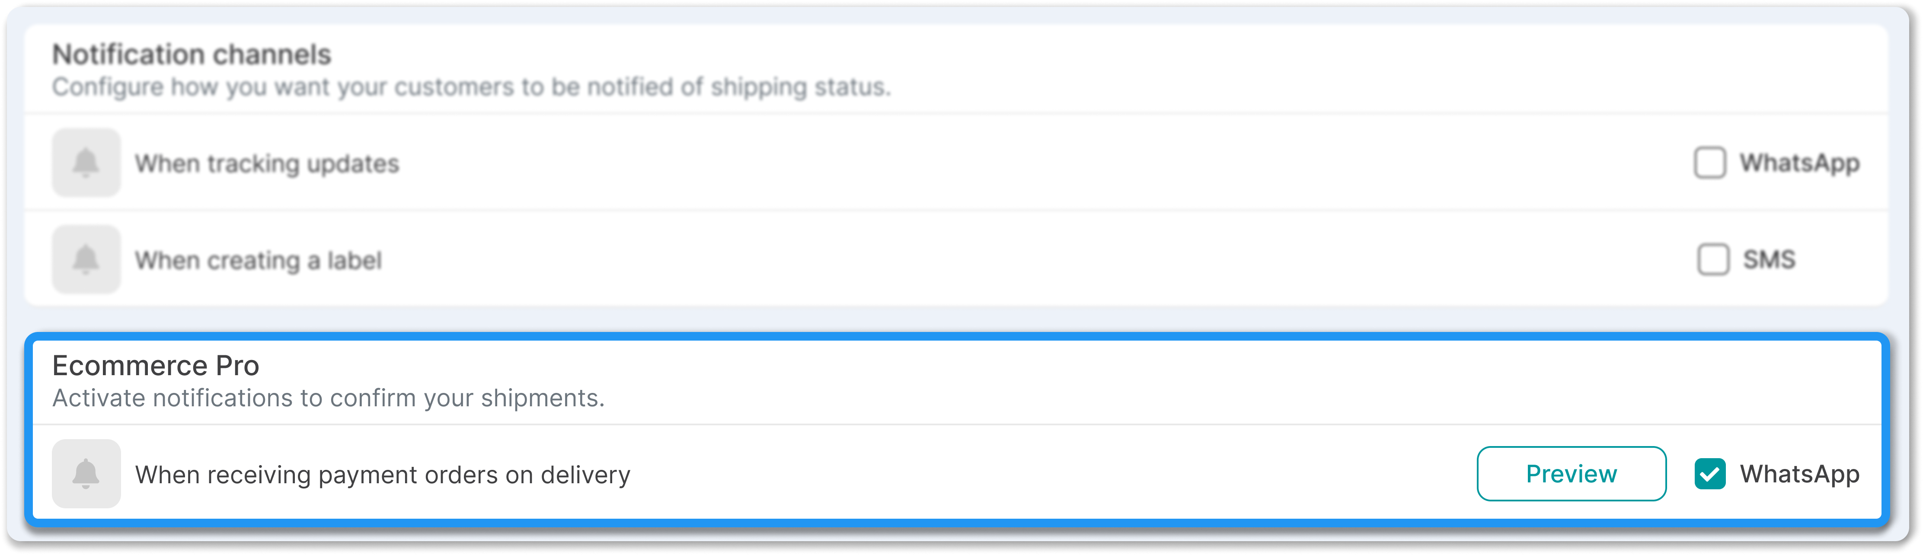1923x555 pixels.
Task: Tick the SMS checkbox for label creation
Action: point(1713,260)
